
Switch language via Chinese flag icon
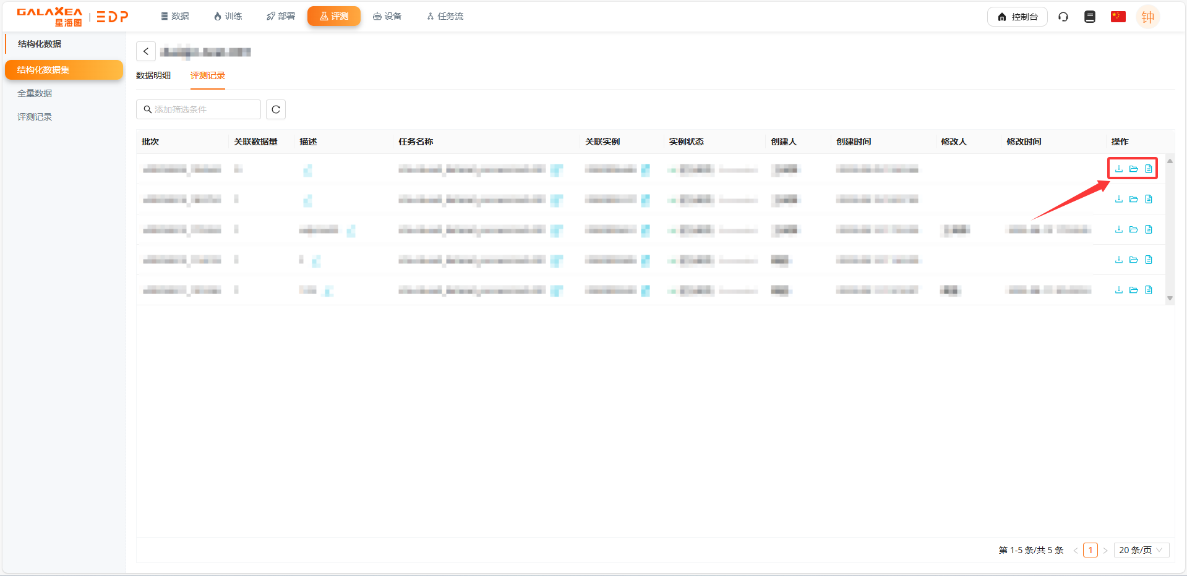1118,17
